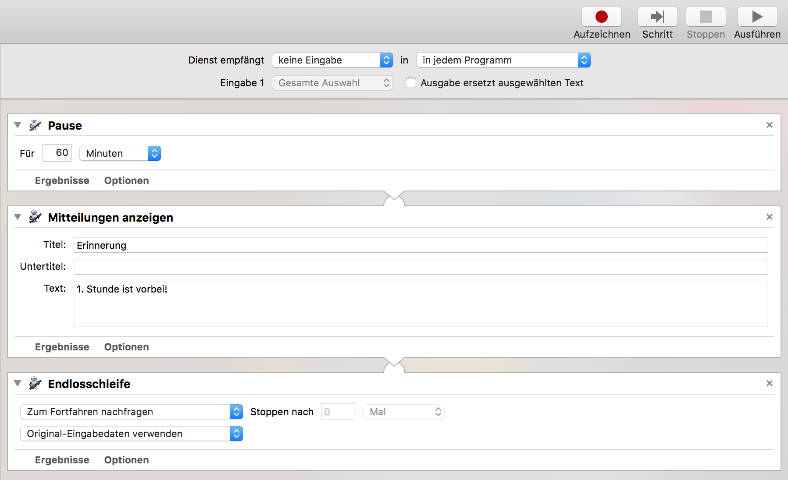Click the 'Stoppen nach' label

pos(282,412)
